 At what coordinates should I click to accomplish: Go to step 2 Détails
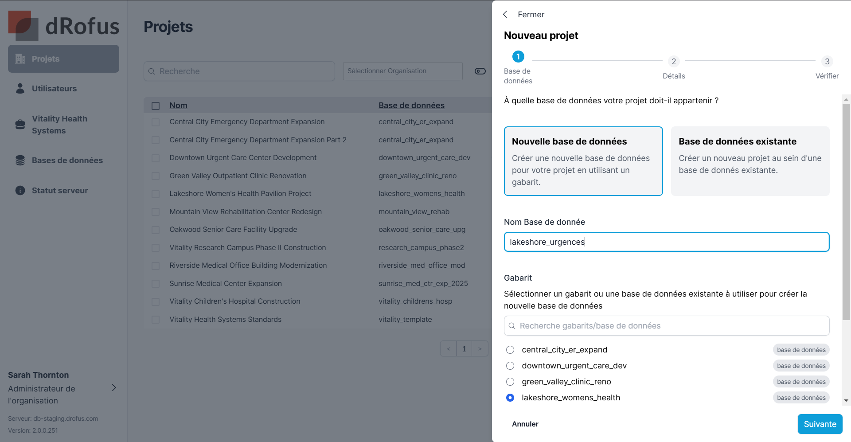pos(674,62)
